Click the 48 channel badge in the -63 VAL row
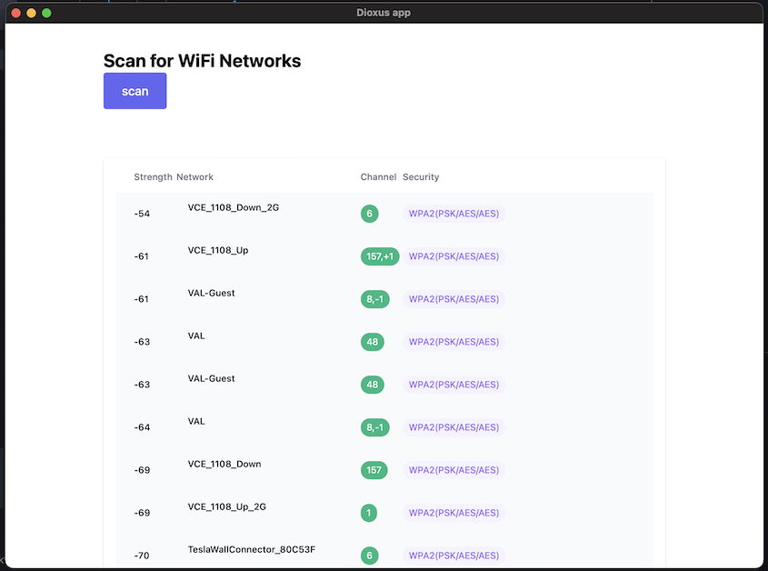Viewport: 768px width, 571px height. point(373,342)
